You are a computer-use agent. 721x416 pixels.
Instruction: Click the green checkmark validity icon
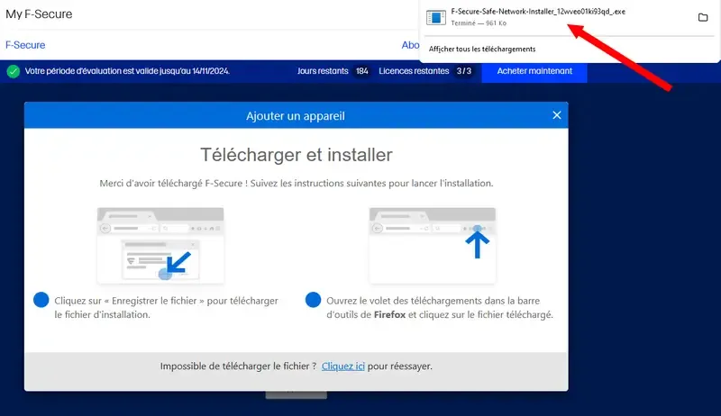(x=14, y=71)
